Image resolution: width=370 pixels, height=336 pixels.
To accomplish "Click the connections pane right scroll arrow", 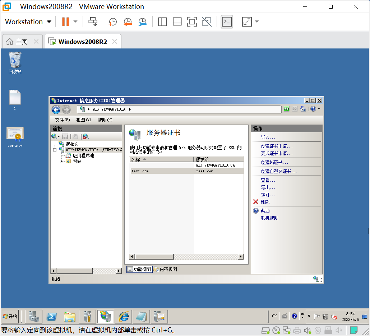I will 119,271.
